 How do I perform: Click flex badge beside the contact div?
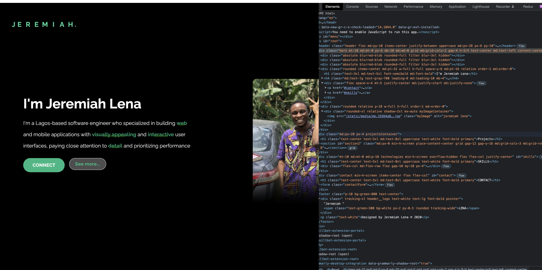(461, 176)
